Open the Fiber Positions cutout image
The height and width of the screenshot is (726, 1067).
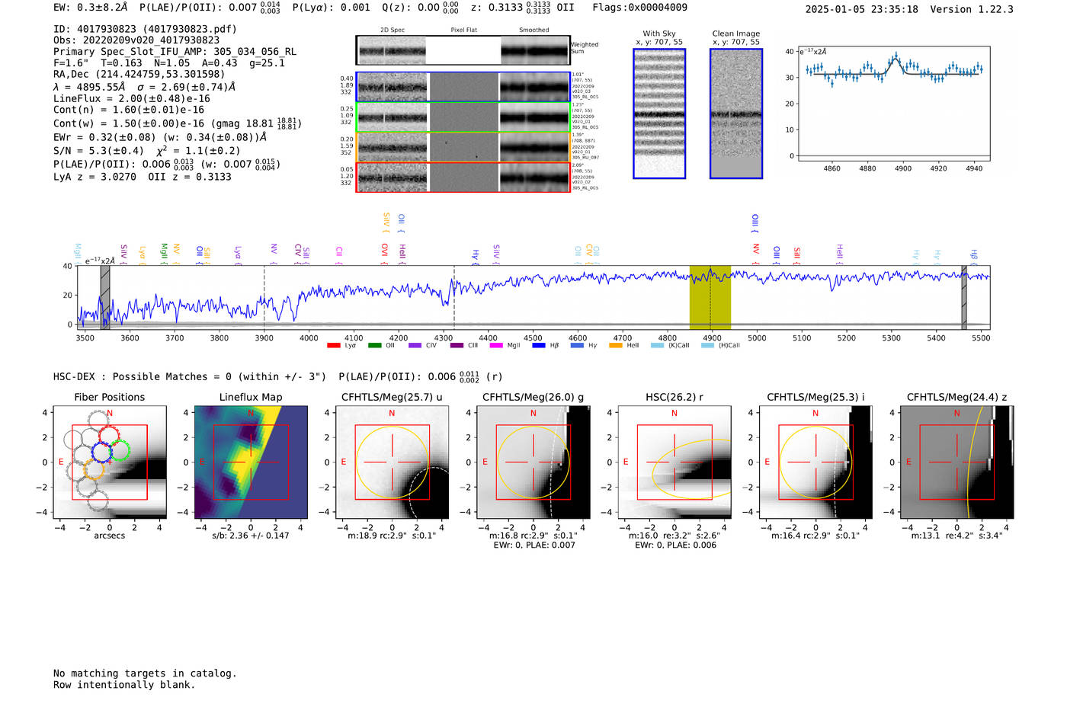(x=110, y=462)
